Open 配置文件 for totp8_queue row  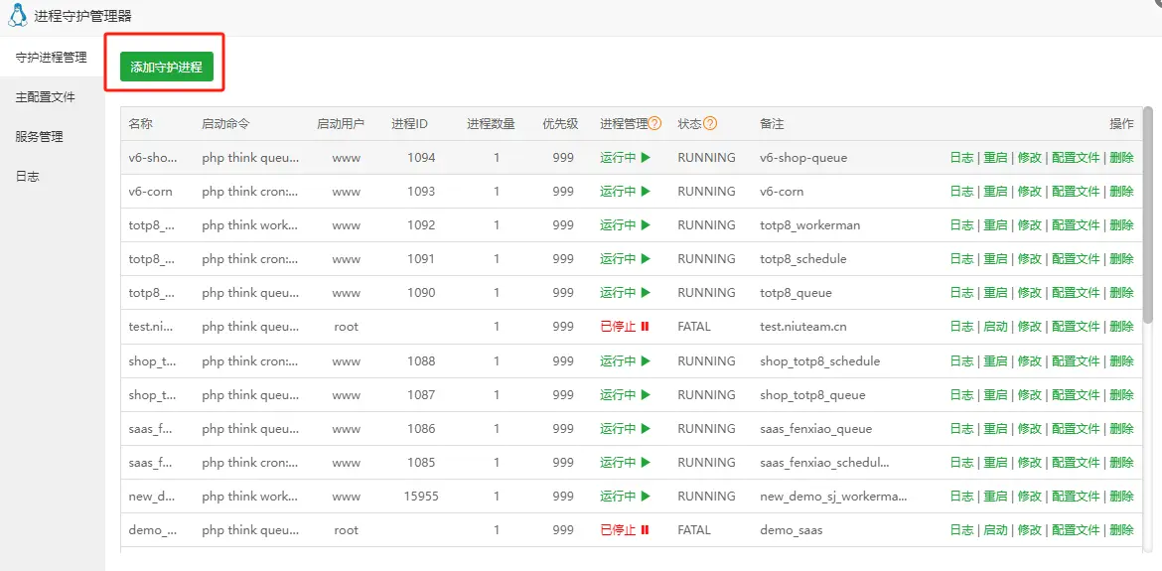pos(1076,293)
